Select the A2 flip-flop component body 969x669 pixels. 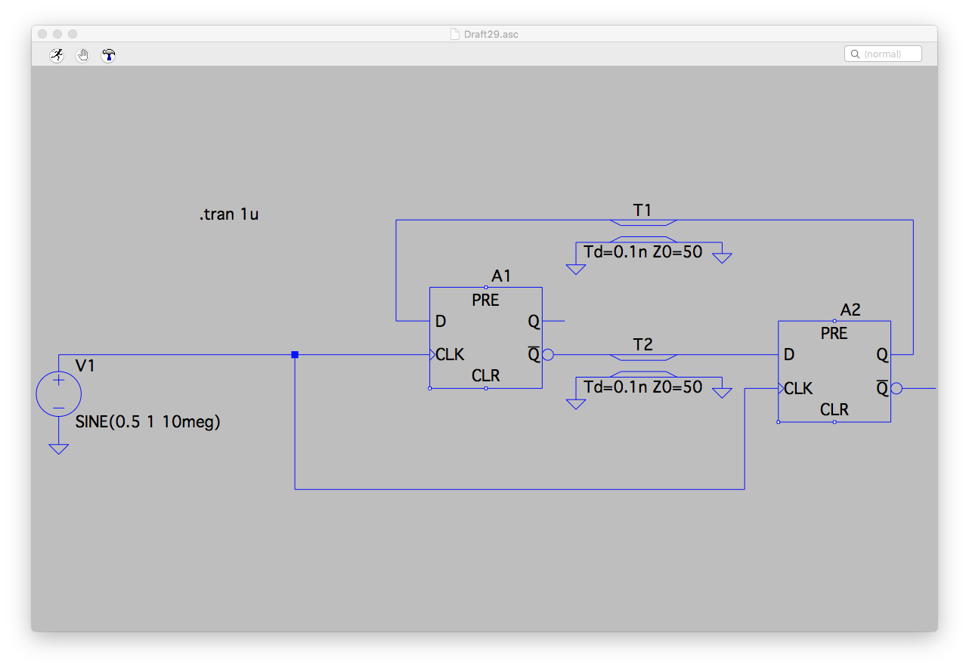point(834,371)
